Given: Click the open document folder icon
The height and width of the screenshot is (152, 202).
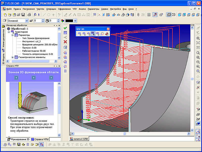Looking at the screenshot, I should coord(19,15).
